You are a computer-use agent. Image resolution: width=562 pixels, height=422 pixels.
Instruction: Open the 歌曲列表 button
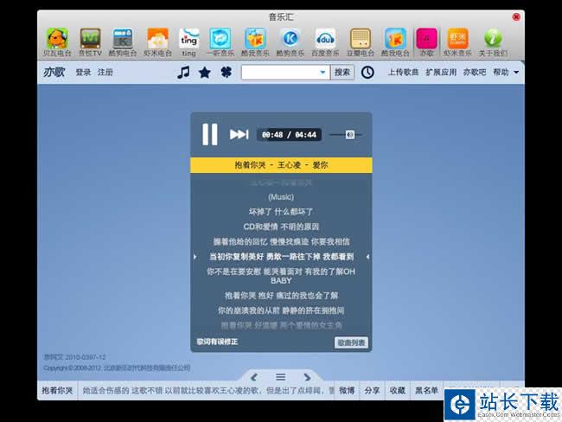(351, 342)
